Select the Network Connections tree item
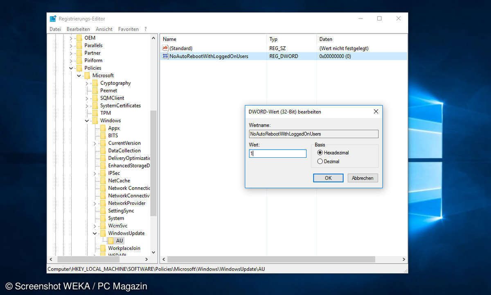The height and width of the screenshot is (295, 491). [x=129, y=188]
